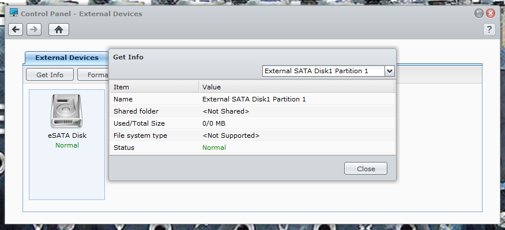Close the Get Info dialog
Viewport: 505px width, 230px height.
[365, 168]
